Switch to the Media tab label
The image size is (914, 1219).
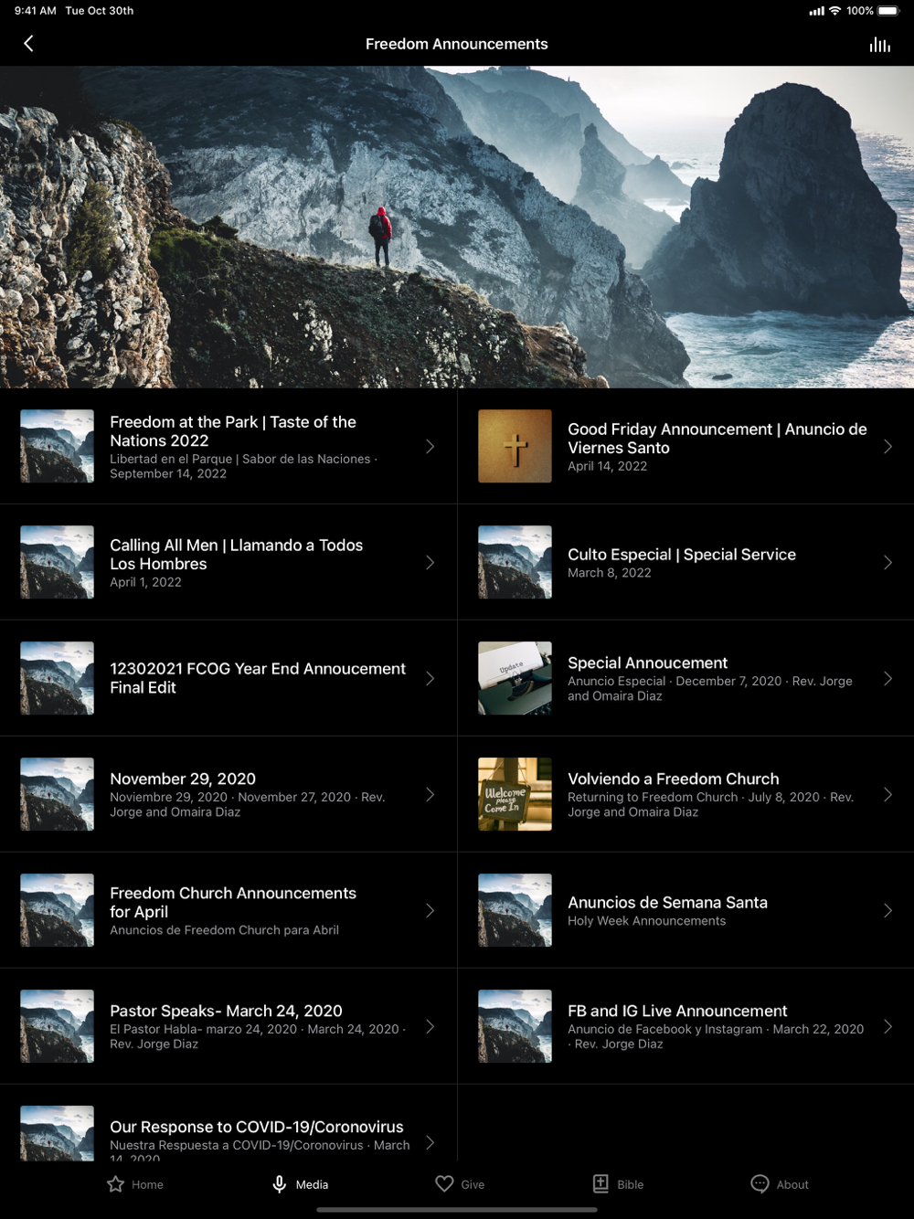click(x=312, y=1184)
